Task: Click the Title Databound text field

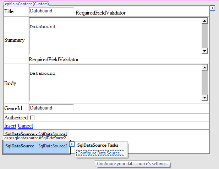Action: (x=51, y=11)
